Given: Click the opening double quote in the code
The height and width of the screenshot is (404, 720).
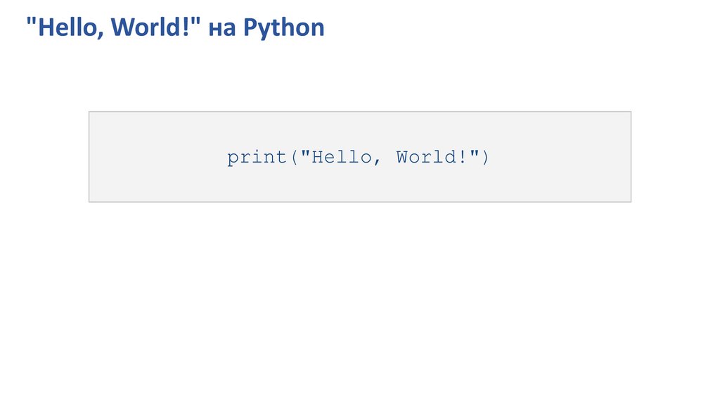Looking at the screenshot, I should click(305, 153).
